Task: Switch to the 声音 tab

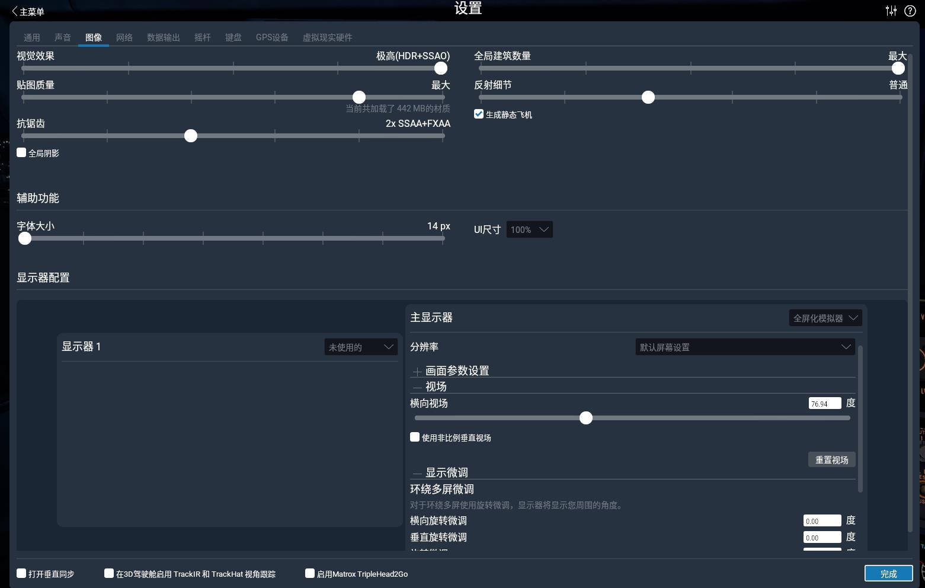Action: pos(62,37)
